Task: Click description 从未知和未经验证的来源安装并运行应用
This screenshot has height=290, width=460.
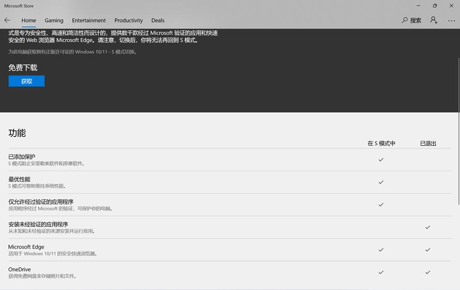Action: point(52,231)
